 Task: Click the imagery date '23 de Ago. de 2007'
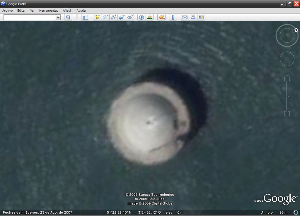(56, 212)
